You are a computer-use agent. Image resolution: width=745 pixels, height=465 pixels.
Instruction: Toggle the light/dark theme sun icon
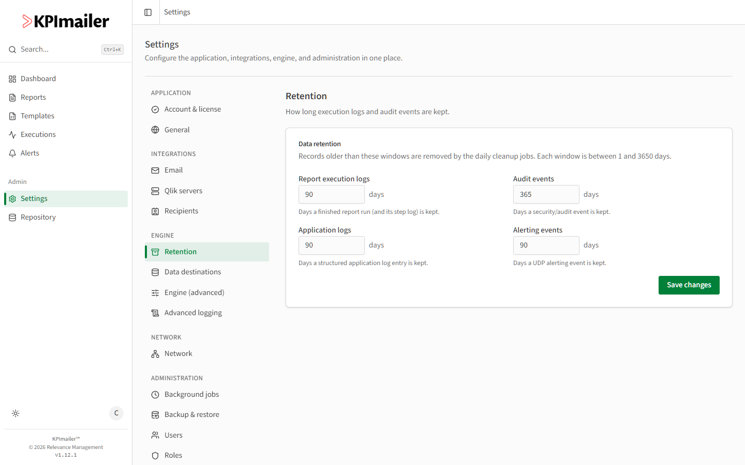tap(16, 413)
